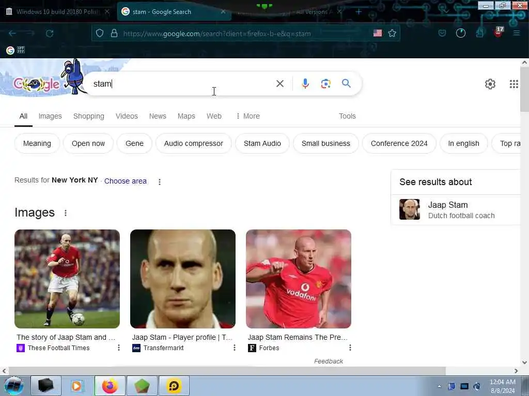The height and width of the screenshot is (396, 529).
Task: Open the Windows Start menu
Action: coord(14,386)
